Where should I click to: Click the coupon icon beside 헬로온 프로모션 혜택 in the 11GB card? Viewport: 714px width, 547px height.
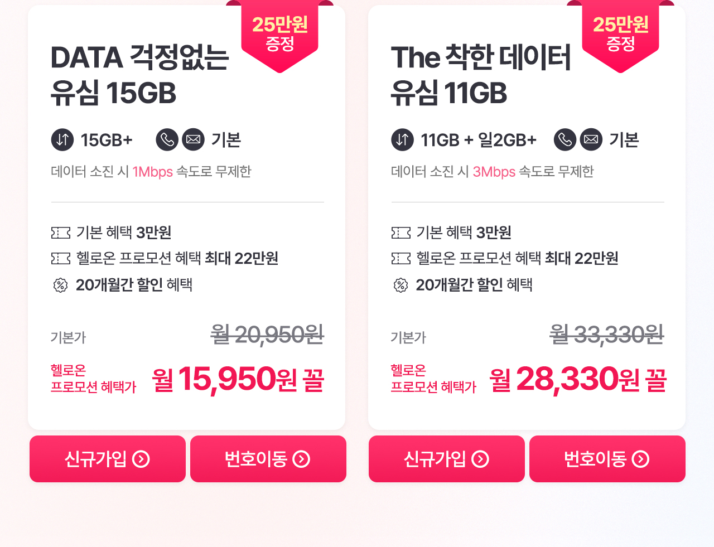coord(401,258)
